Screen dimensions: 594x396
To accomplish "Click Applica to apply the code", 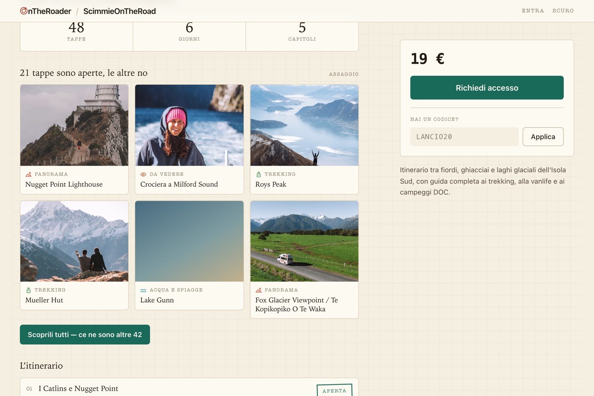I will point(543,137).
